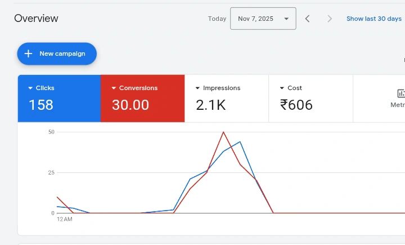Open the Nov 7, 2025 date picker

click(x=263, y=19)
